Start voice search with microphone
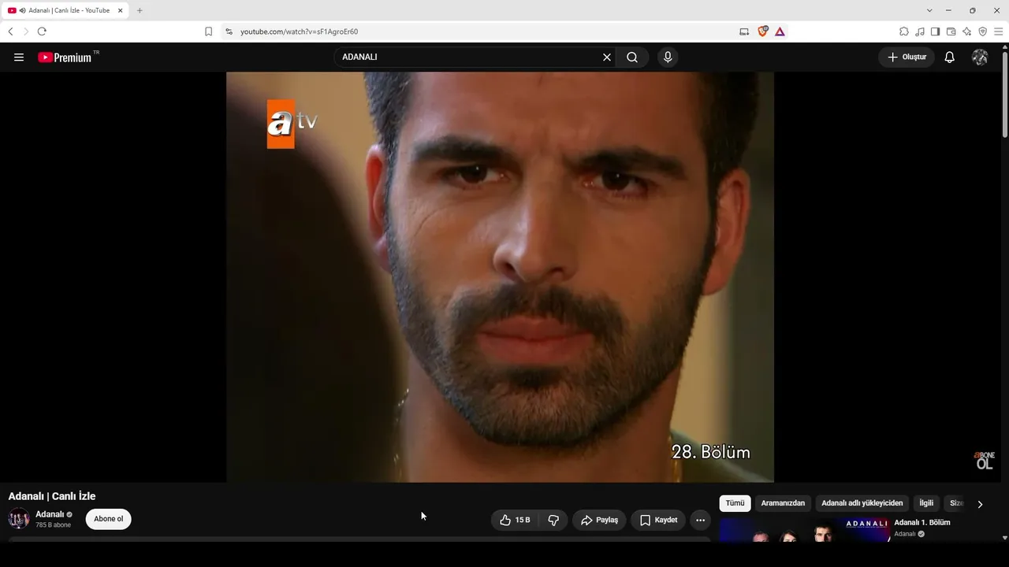This screenshot has width=1009, height=567. coord(668,57)
